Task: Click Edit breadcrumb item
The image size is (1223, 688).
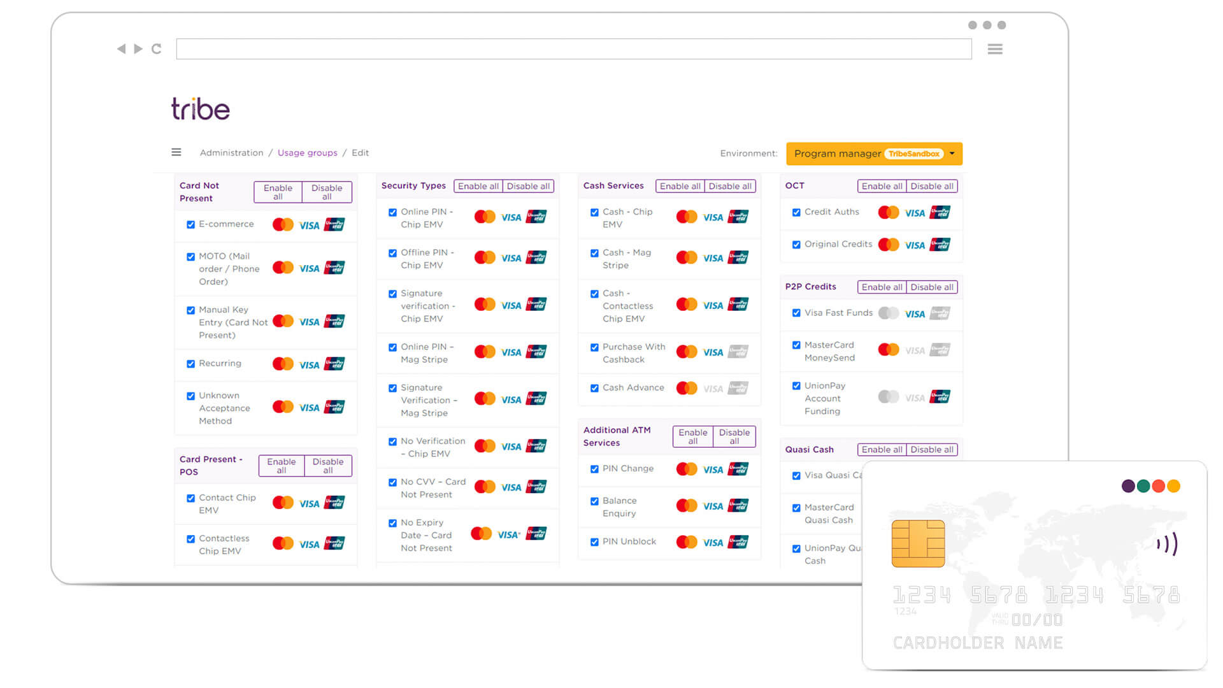Action: pos(361,153)
